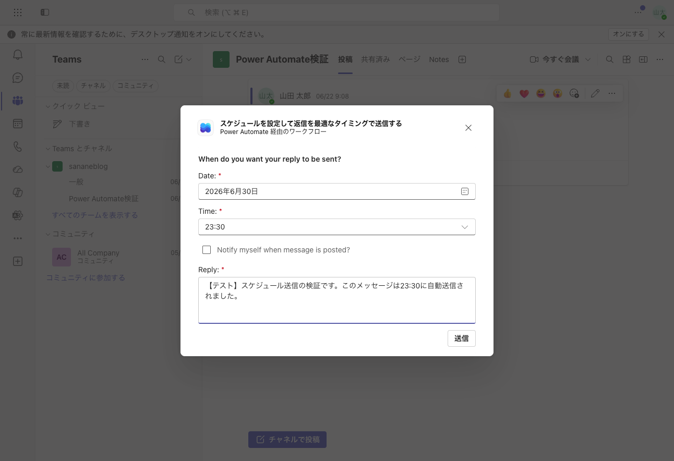Close the schedule reply dialog
Screen dimensions: 674x461
468,128
